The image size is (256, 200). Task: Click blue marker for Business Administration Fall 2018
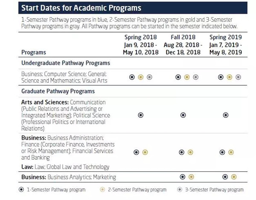tap(182, 152)
